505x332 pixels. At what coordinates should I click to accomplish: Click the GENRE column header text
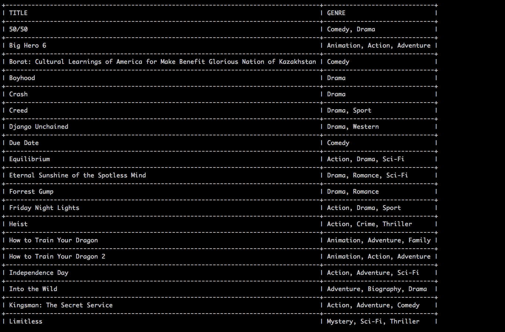[336, 13]
